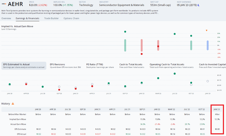Click the AEHR ticker symbol
The height and width of the screenshot is (136, 226).
tap(16, 4)
